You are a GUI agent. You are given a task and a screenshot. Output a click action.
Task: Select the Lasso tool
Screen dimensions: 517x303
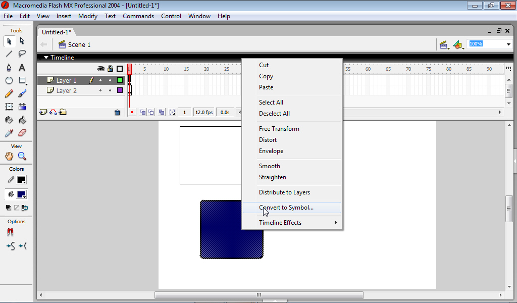(22, 54)
